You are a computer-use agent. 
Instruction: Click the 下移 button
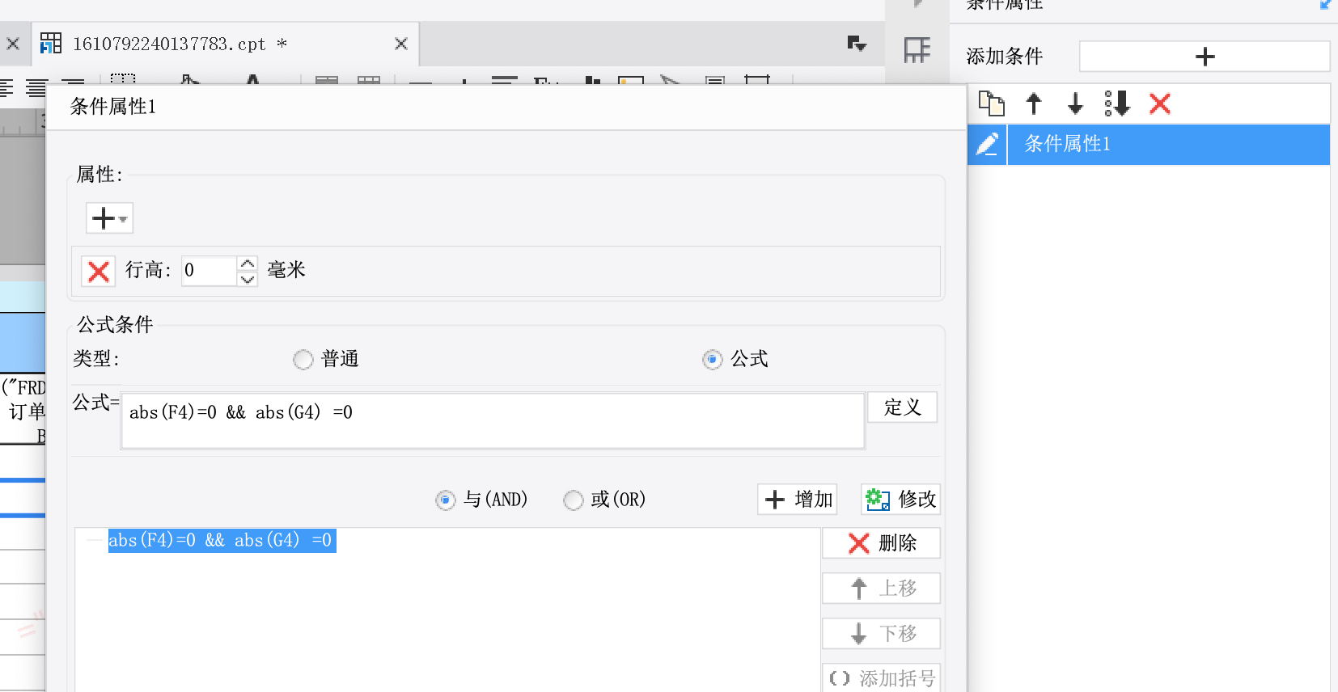coord(881,633)
